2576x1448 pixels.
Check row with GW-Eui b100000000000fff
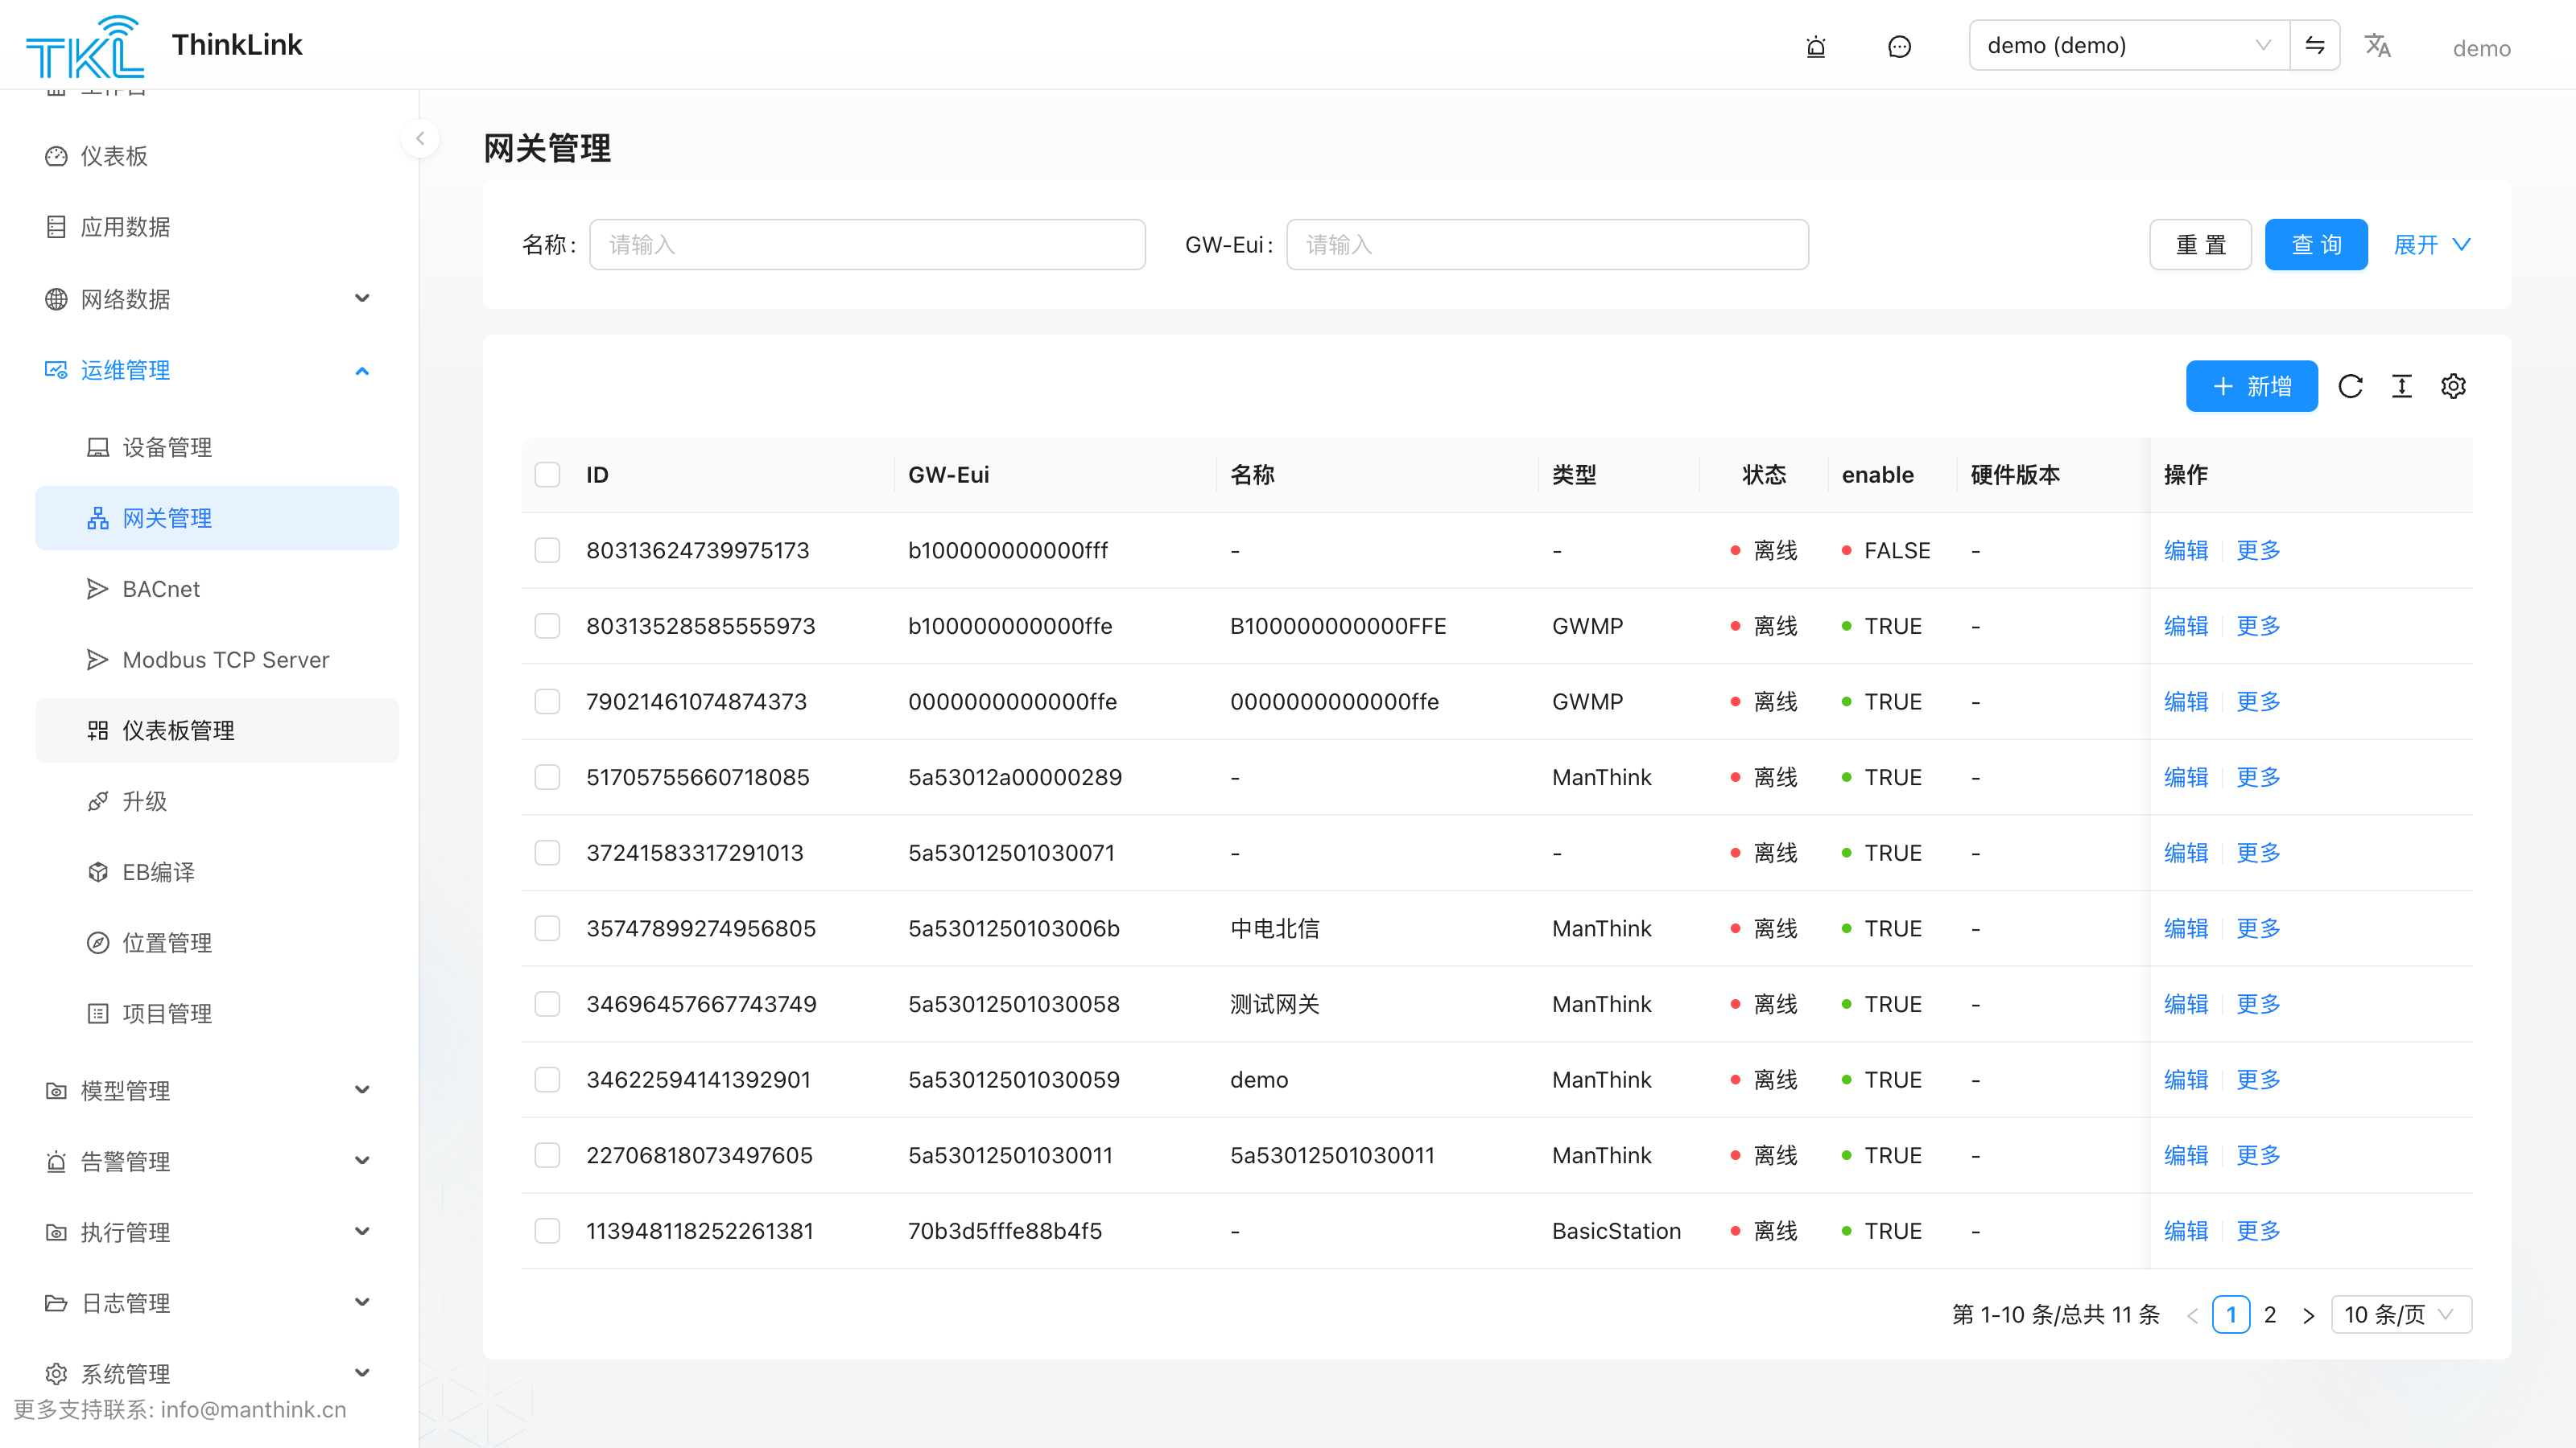547,550
